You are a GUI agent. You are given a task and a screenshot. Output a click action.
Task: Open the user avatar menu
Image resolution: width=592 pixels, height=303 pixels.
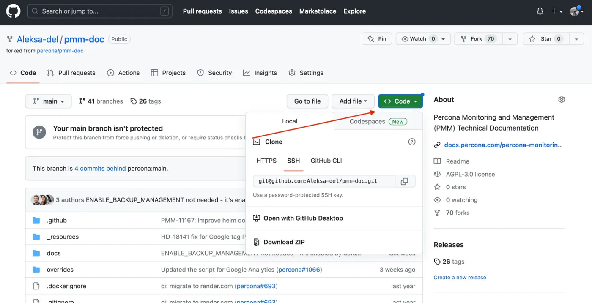pos(577,11)
